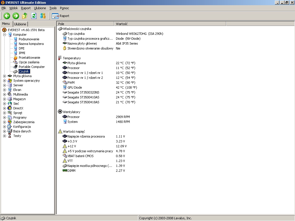295x221 pixels.
Task: Collapse the Komputer tree node
Action: [x=5, y=35]
